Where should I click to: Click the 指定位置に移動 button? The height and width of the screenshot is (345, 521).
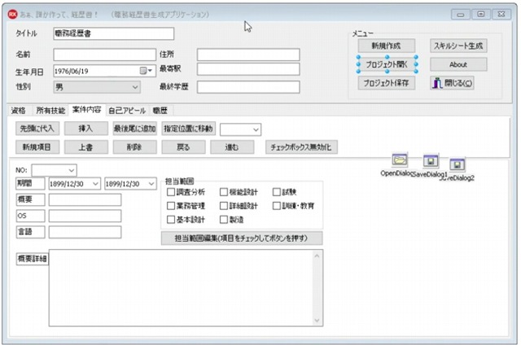(188, 129)
